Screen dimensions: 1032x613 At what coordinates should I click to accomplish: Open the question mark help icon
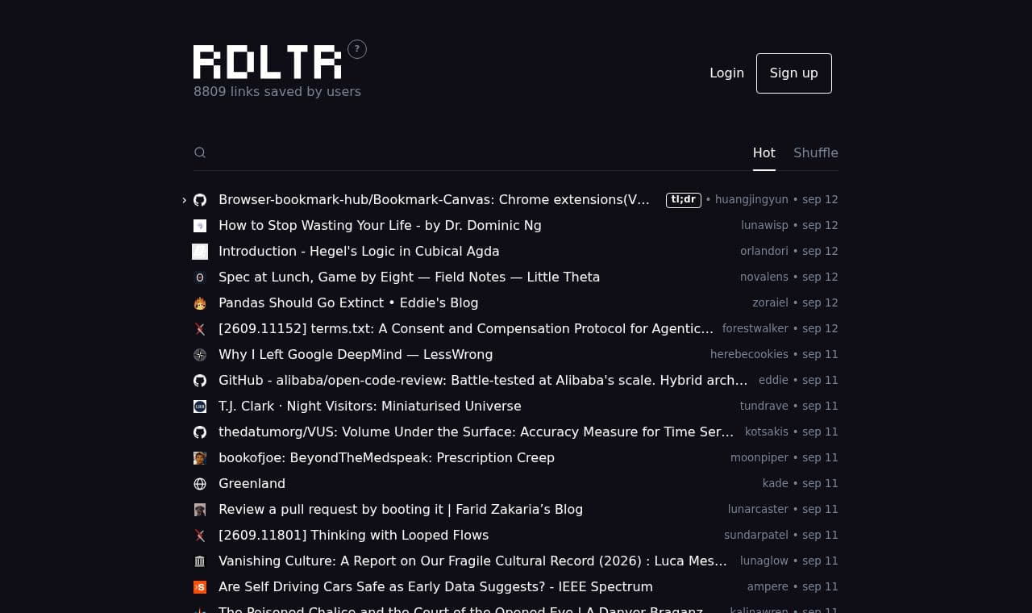coord(357,49)
